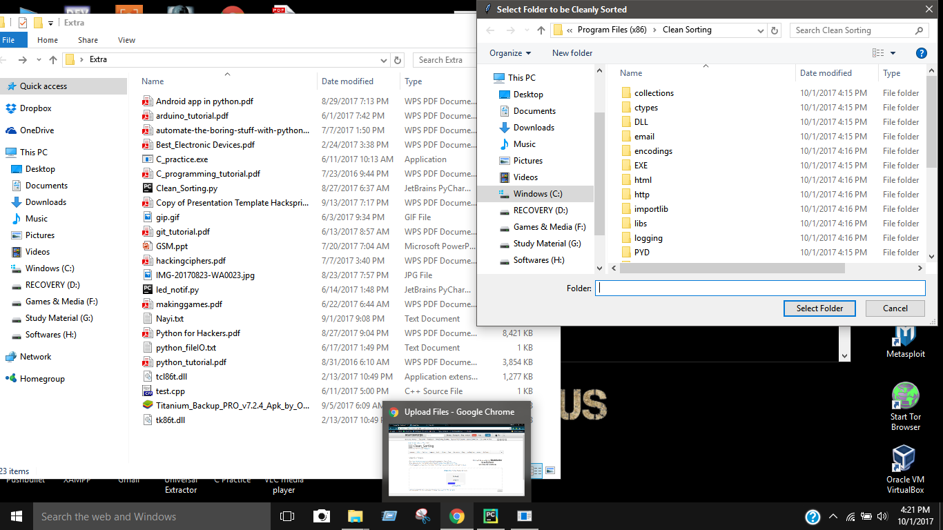Open Google Chrome from the taskbar
943x530 pixels.
coord(456,516)
